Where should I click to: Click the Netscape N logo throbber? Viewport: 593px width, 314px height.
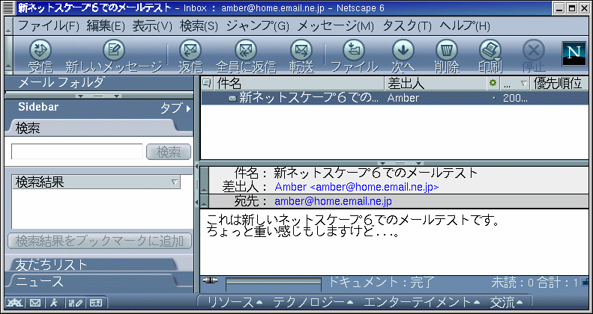(x=574, y=54)
